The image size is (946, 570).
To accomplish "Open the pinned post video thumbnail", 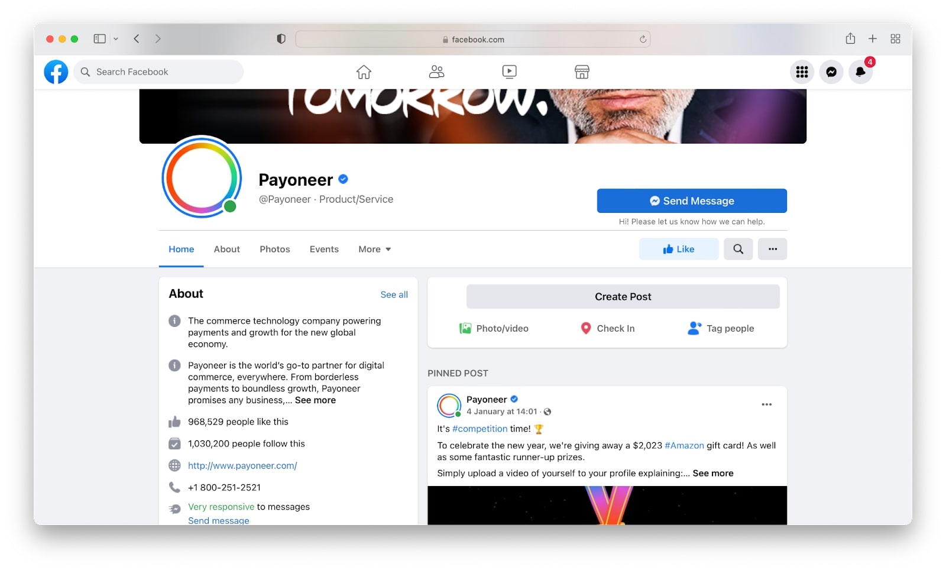I will tap(607, 506).
